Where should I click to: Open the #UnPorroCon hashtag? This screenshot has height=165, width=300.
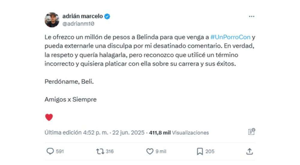click(230, 37)
